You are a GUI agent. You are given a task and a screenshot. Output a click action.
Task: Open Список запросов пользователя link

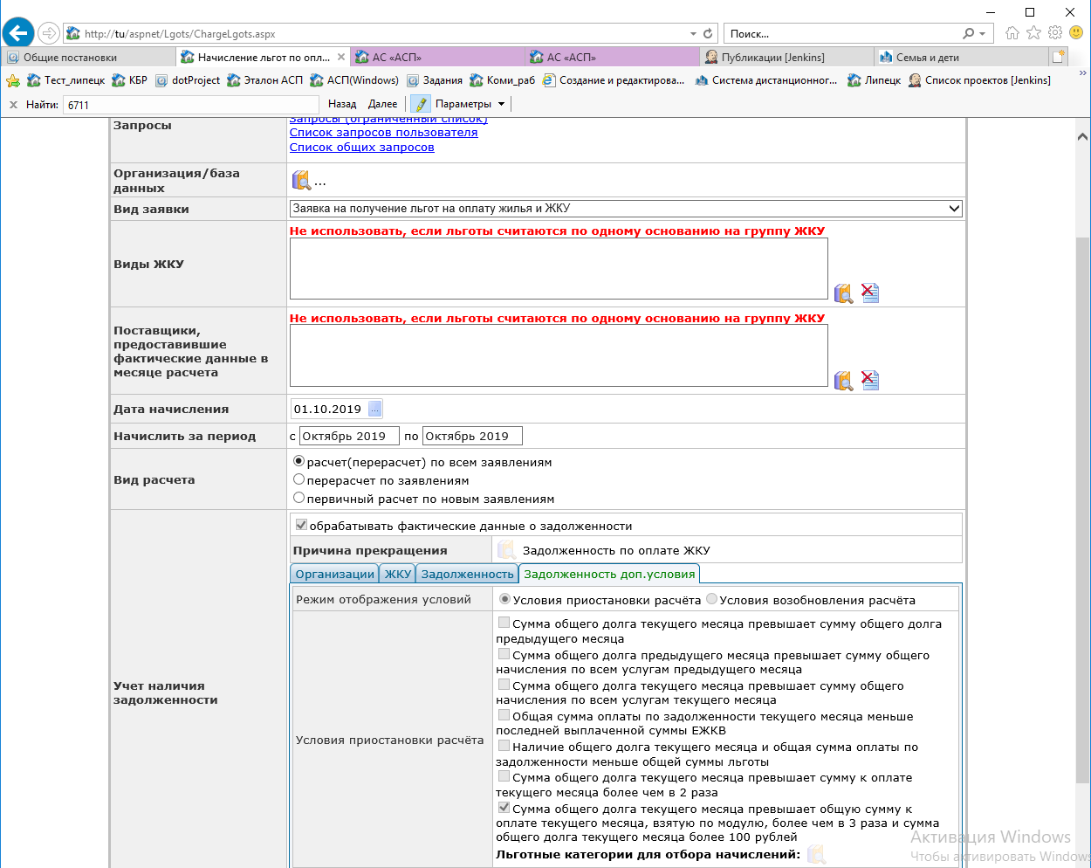(384, 133)
